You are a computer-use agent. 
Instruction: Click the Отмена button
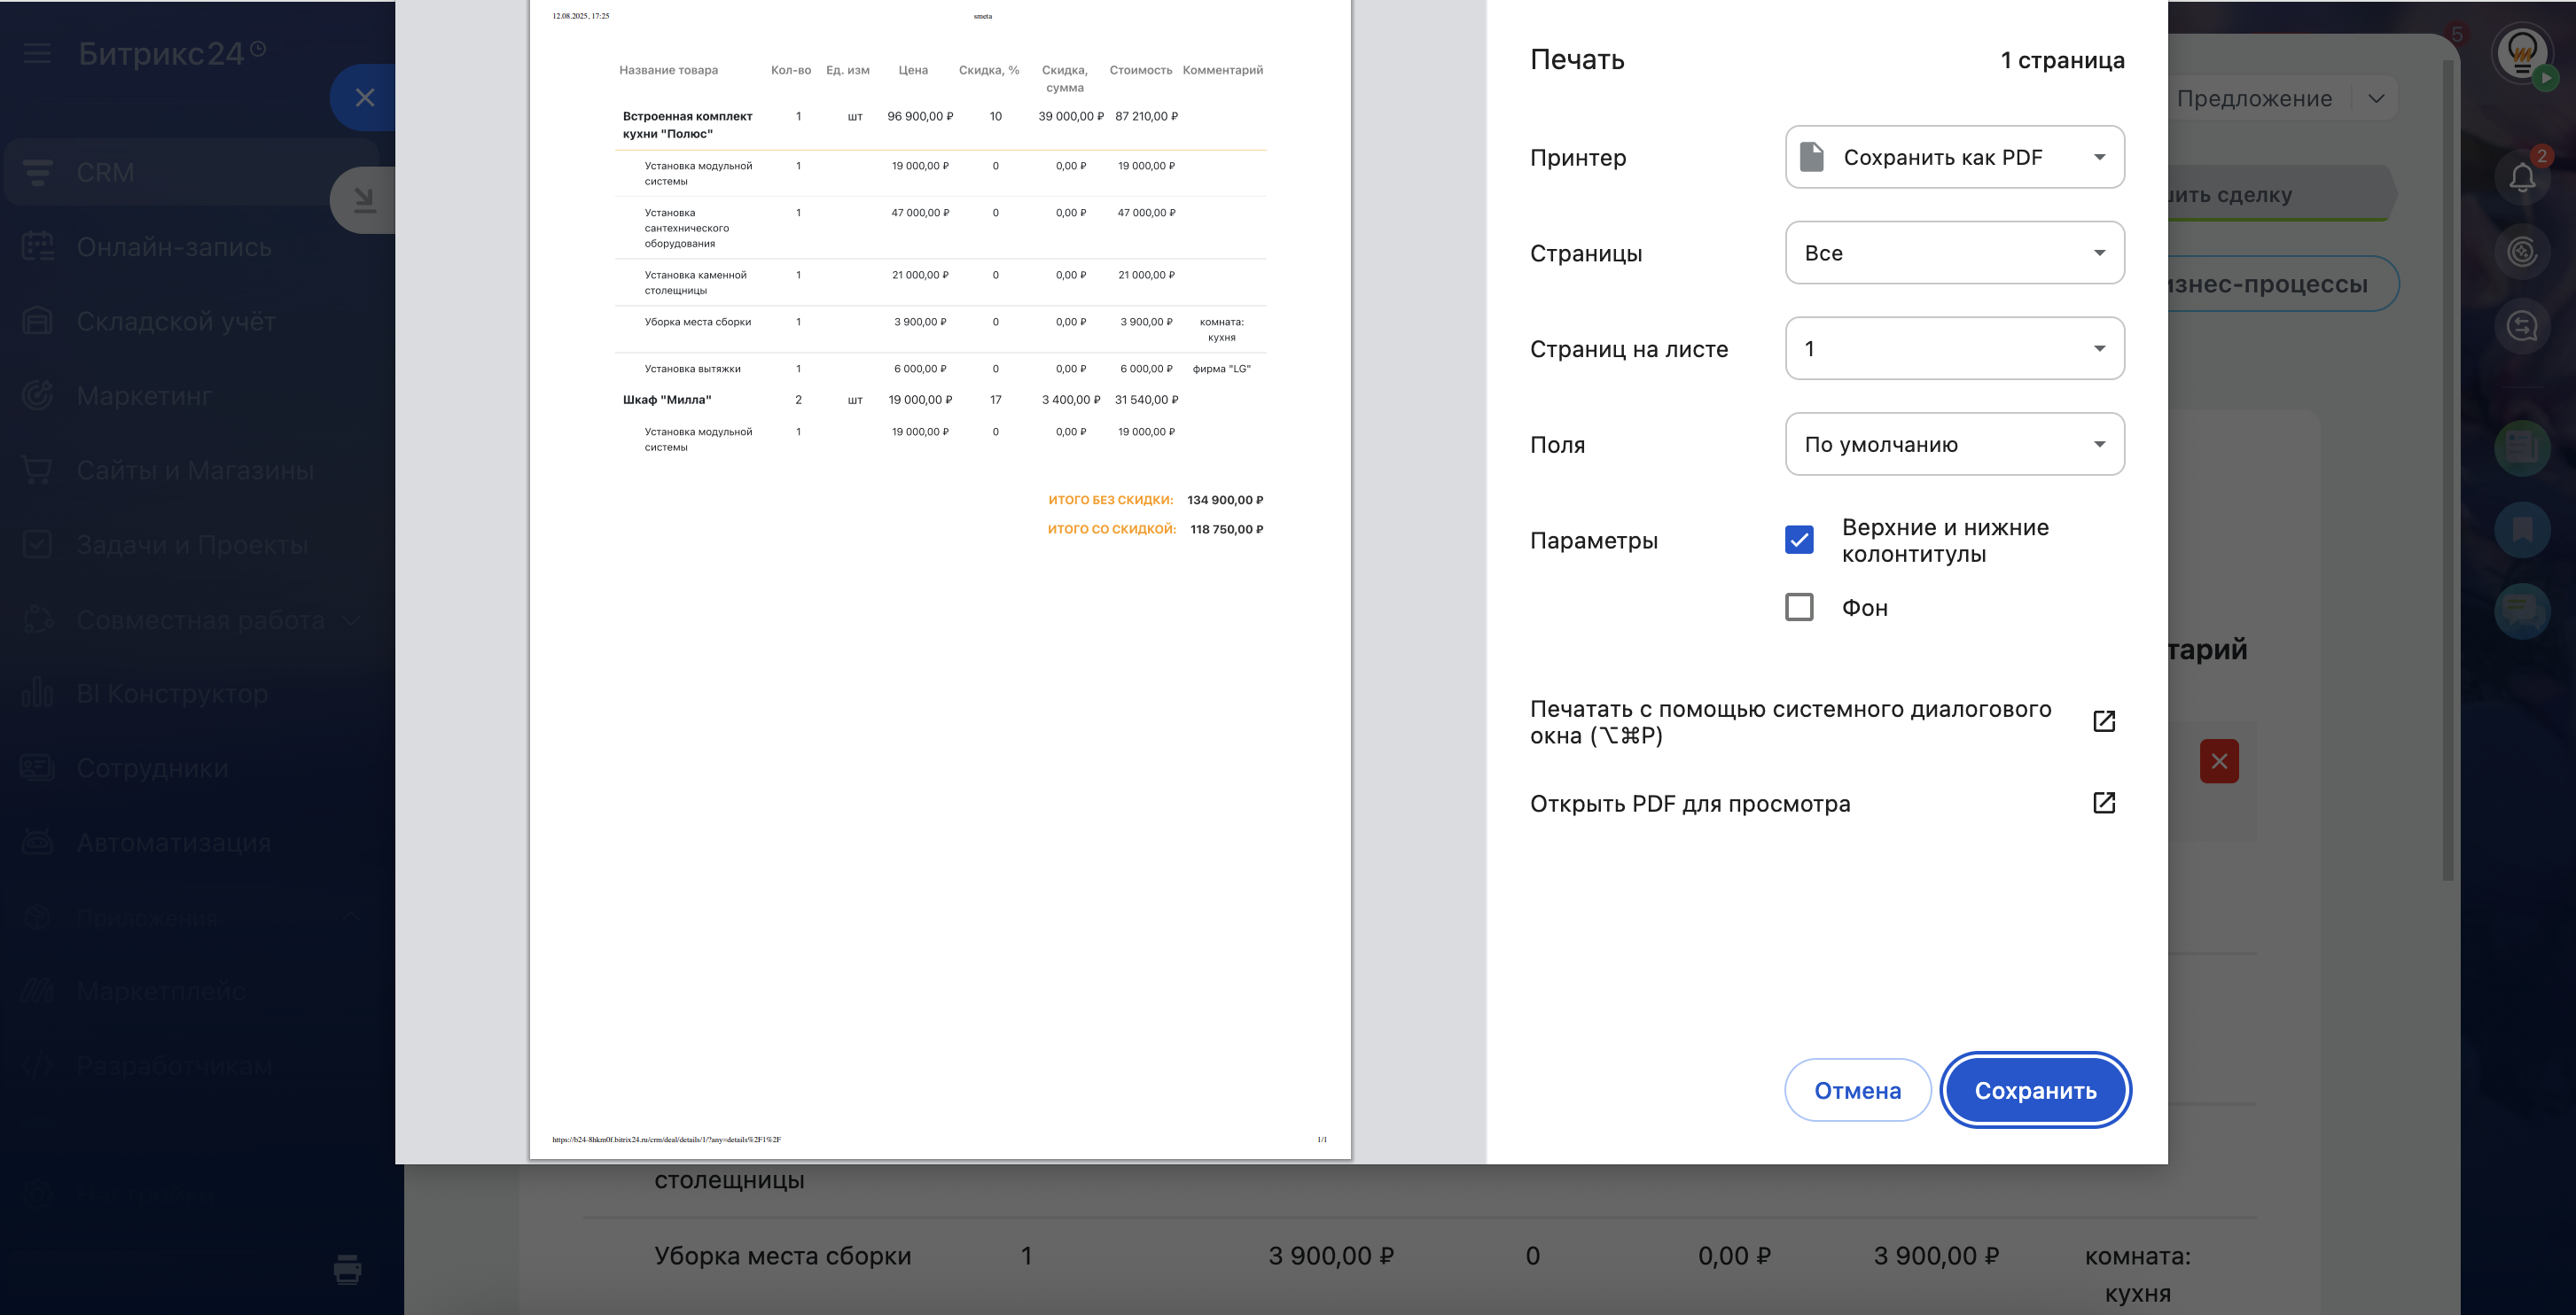(1857, 1090)
